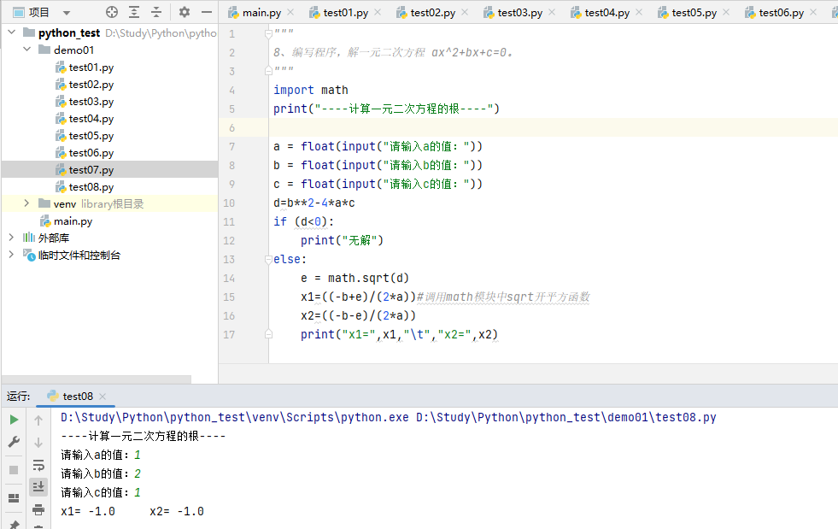The width and height of the screenshot is (838, 529).
Task: Select main.py in project tree
Action: (73, 220)
